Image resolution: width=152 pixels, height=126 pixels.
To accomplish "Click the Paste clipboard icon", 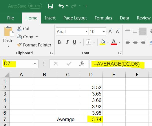I will (x=9, y=31).
